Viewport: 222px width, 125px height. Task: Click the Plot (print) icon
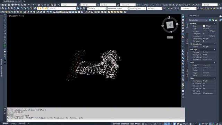coord(12,5)
